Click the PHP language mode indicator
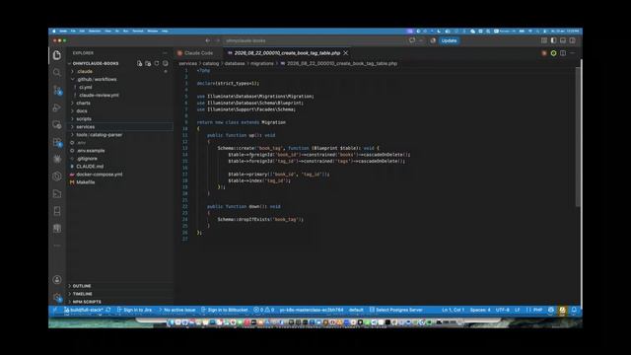 pyautogui.click(x=537, y=310)
